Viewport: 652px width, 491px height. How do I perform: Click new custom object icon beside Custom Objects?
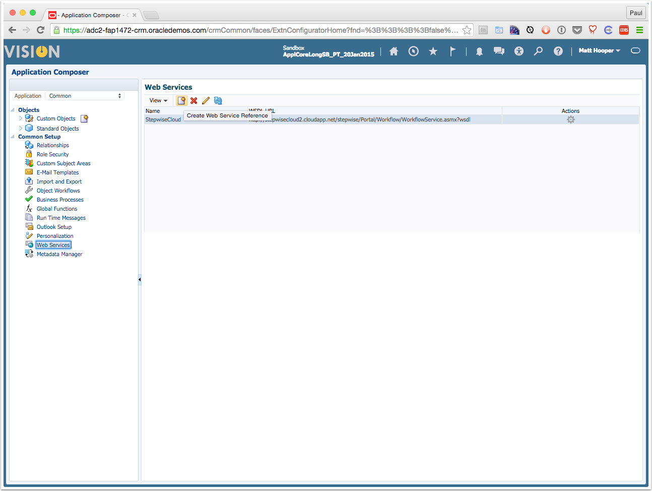click(85, 118)
